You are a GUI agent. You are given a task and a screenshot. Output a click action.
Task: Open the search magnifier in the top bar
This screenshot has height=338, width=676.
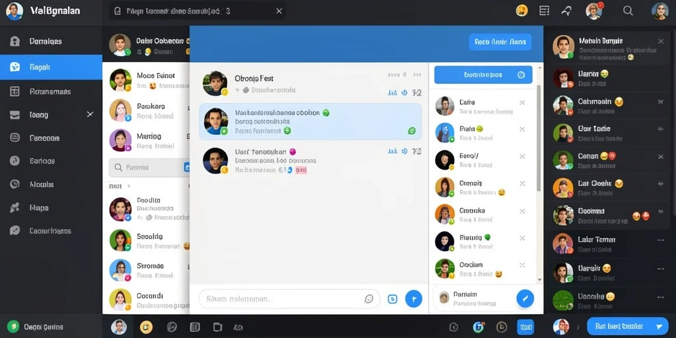coord(628,11)
